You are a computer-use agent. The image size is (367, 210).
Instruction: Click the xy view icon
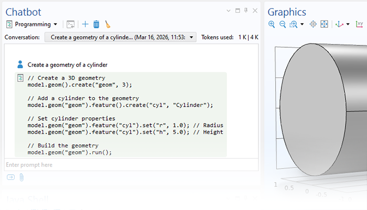coord(359,24)
